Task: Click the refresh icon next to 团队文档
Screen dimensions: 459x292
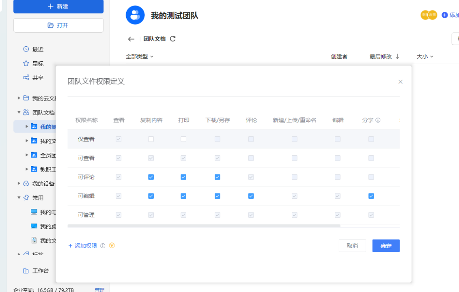Action: point(173,39)
